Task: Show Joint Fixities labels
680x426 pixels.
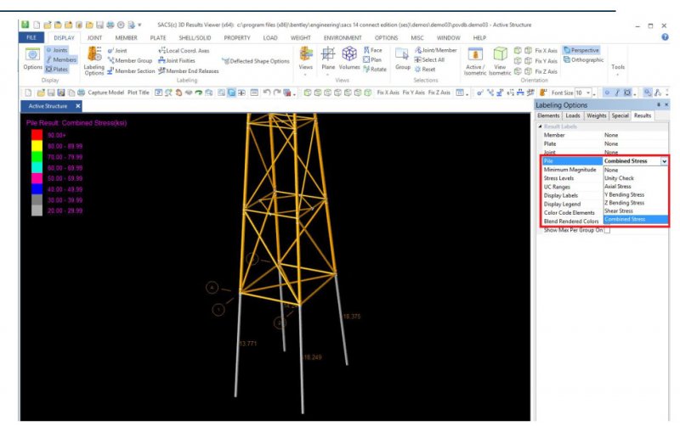Action: [x=177, y=60]
